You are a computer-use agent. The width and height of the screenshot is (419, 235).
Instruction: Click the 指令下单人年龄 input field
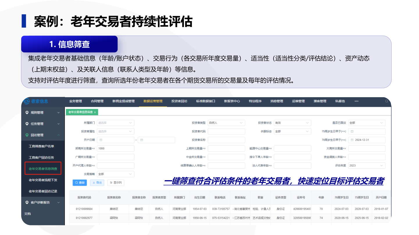(292, 157)
